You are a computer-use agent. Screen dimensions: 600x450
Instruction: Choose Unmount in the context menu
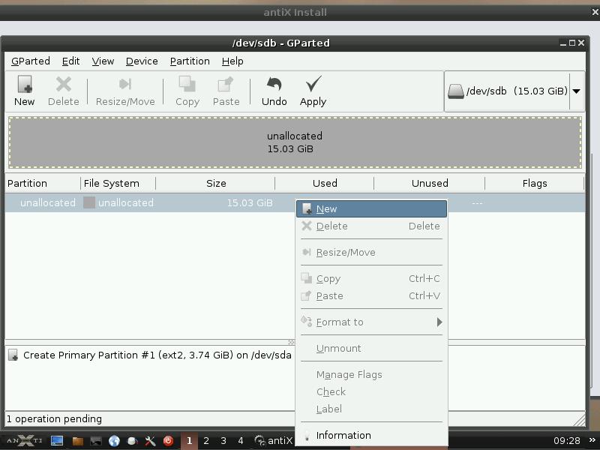click(371, 348)
